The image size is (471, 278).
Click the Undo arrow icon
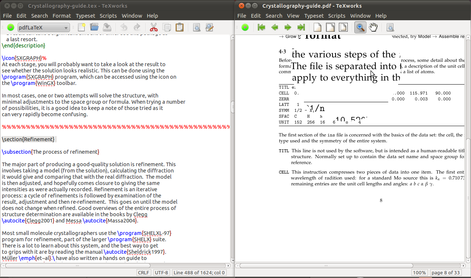124,27
